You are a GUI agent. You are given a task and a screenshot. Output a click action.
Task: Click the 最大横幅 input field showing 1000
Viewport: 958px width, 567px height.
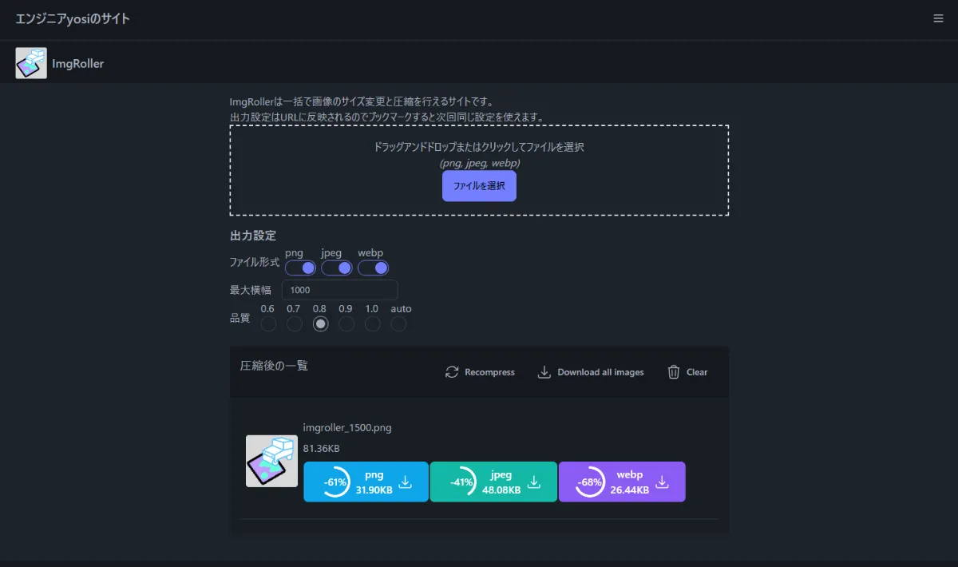[340, 290]
